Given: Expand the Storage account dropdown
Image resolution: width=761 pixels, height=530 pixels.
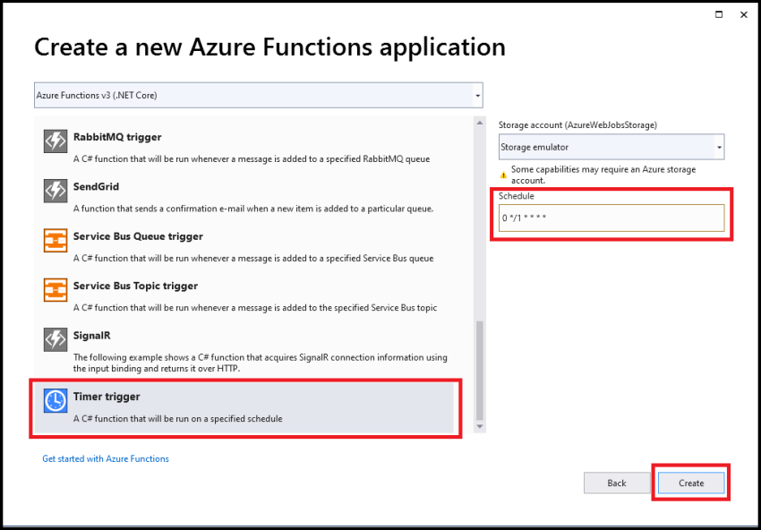Looking at the screenshot, I should 719,147.
